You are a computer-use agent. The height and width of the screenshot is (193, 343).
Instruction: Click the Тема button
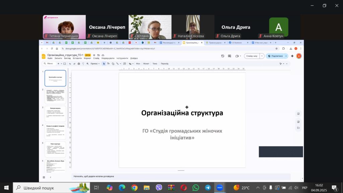[x=155, y=64]
